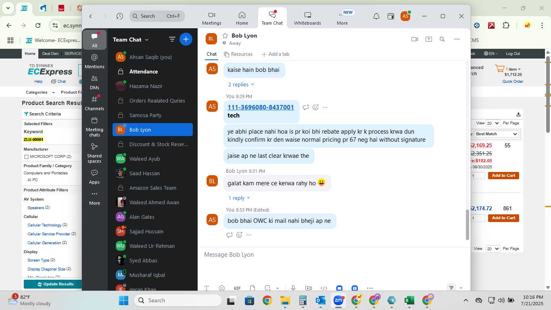Open the chat list filter icon
Viewport: 551px width, 310px height.
[x=172, y=39]
